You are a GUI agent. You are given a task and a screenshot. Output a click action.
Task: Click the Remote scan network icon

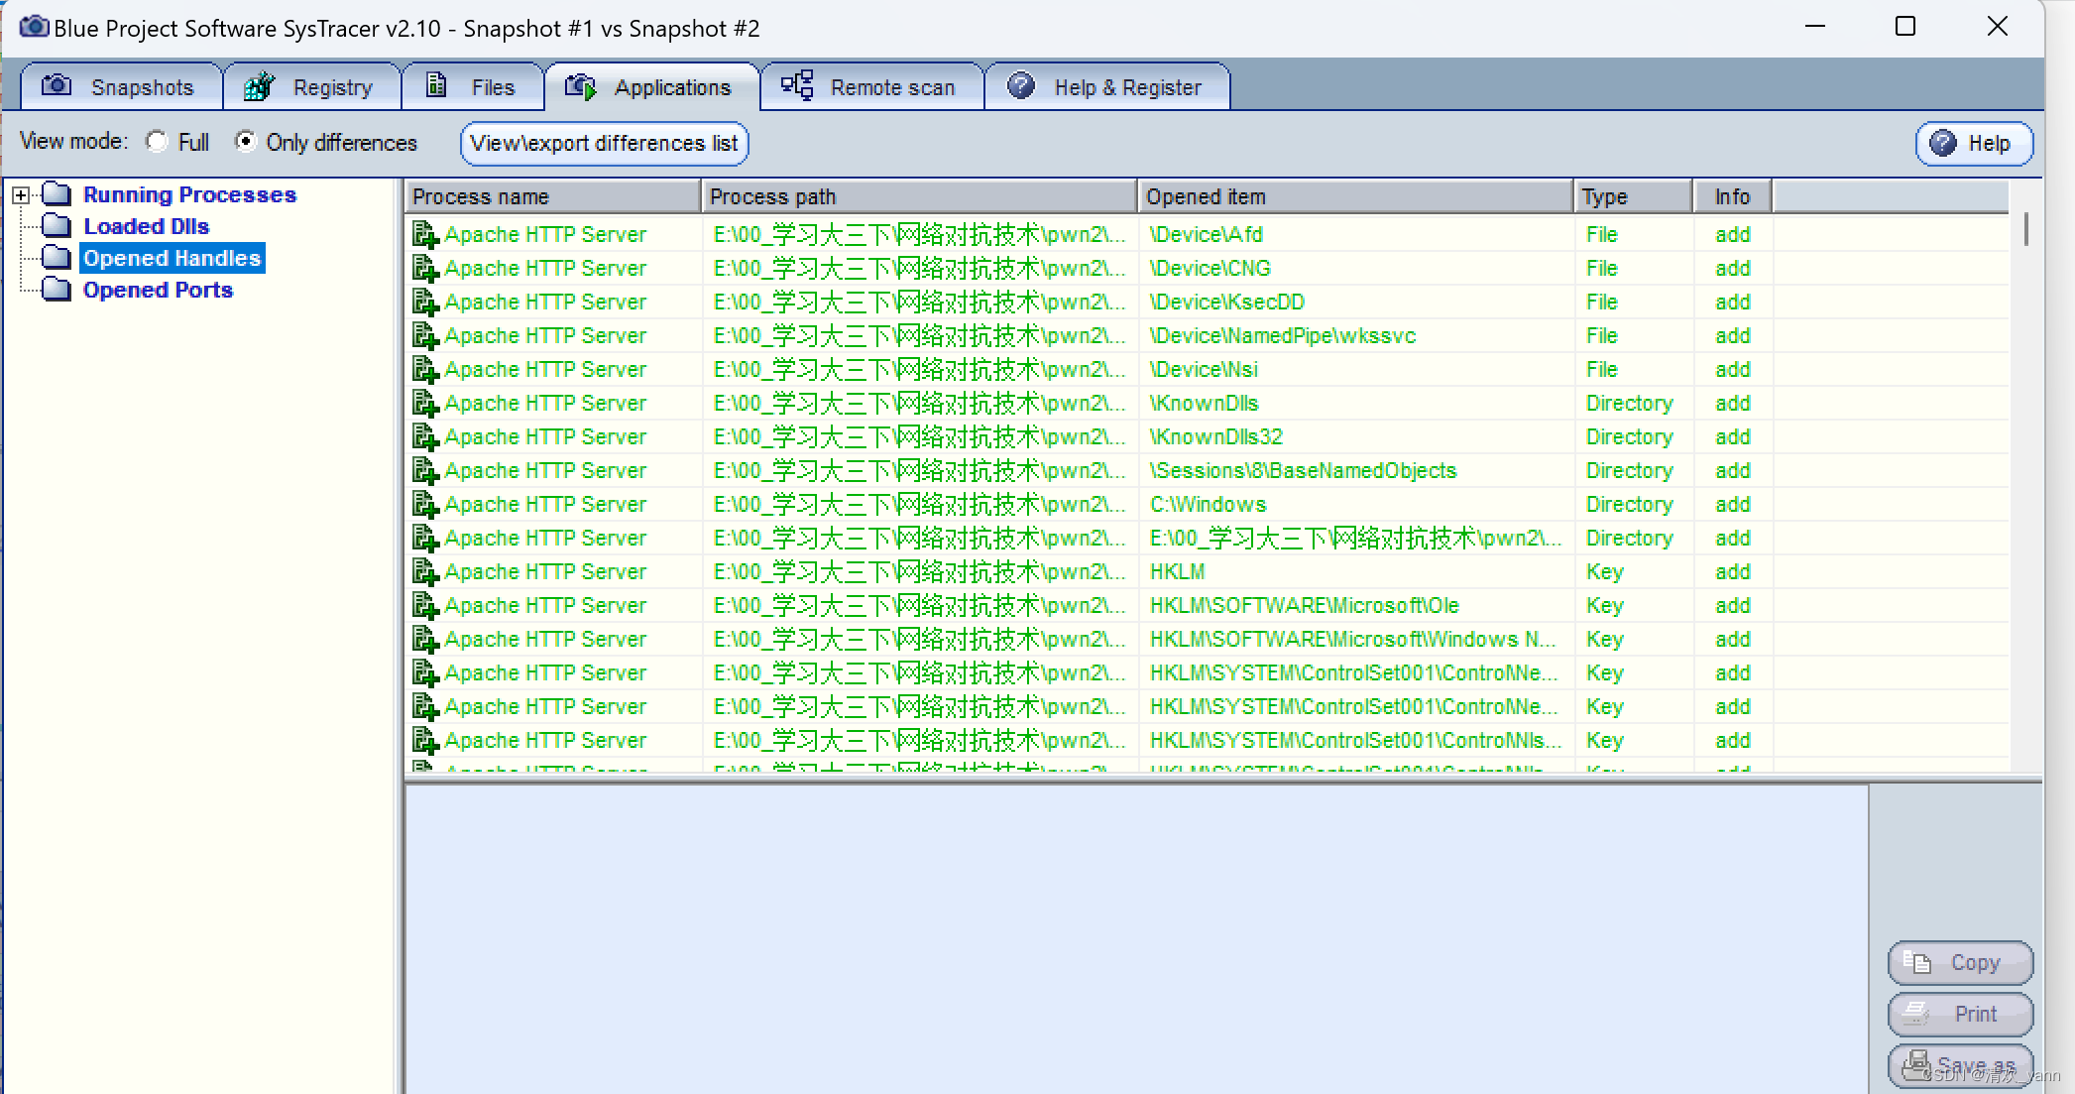pyautogui.click(x=797, y=86)
